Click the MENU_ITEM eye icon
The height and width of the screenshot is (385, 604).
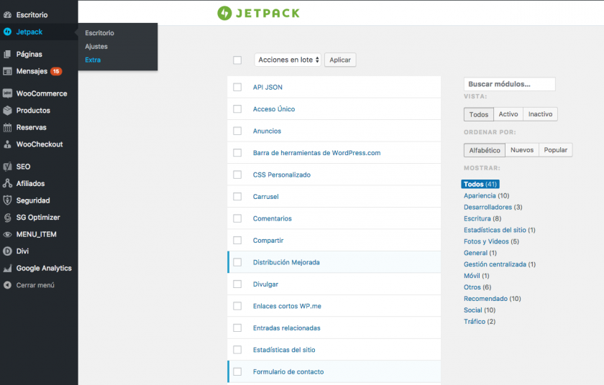tap(7, 234)
